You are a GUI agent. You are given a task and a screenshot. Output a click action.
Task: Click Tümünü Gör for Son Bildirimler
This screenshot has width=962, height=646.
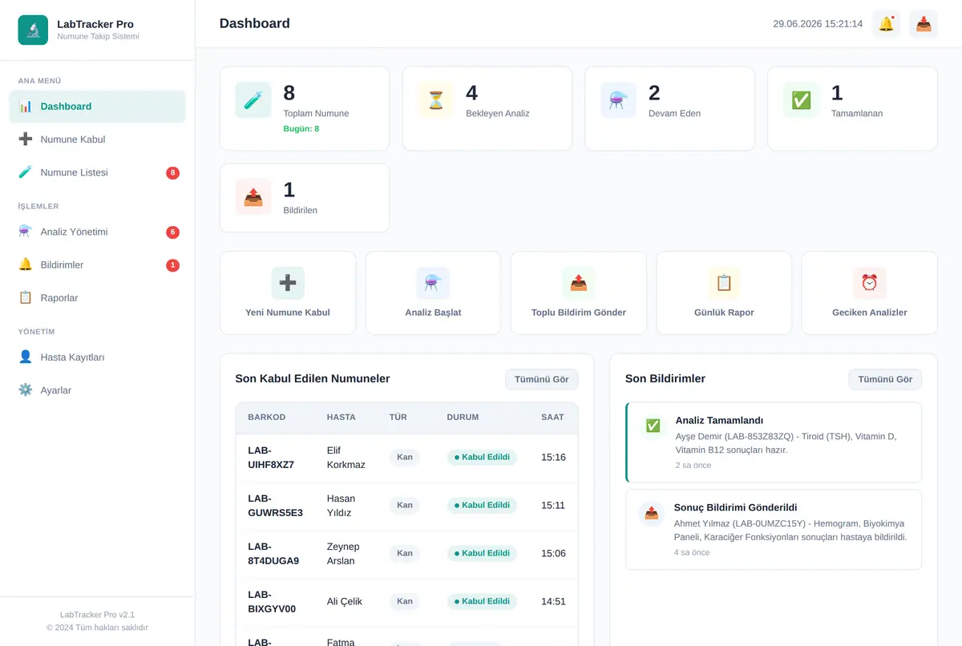point(885,379)
